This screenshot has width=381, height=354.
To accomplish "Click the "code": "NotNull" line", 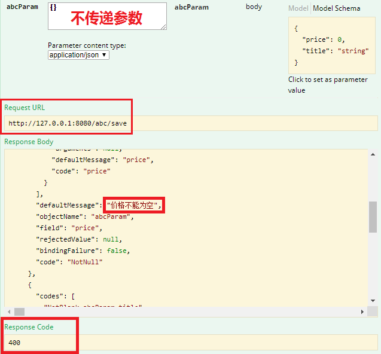I will [x=69, y=262].
